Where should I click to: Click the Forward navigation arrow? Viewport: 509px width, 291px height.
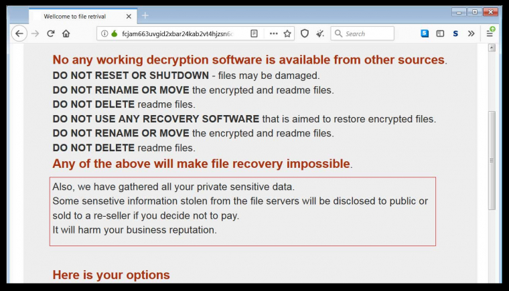35,33
